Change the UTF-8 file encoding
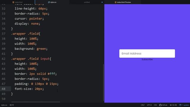Viewport: 190px width, 107px height. click(149, 105)
